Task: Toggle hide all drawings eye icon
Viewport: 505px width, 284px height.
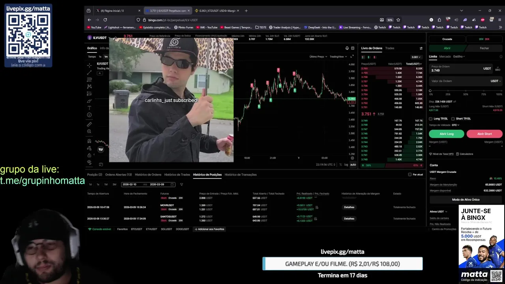Action: coord(90,162)
